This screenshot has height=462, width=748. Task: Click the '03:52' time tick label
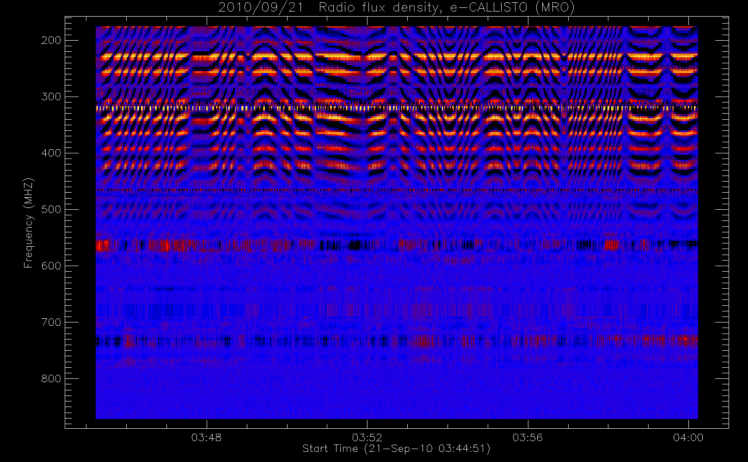[x=367, y=437]
